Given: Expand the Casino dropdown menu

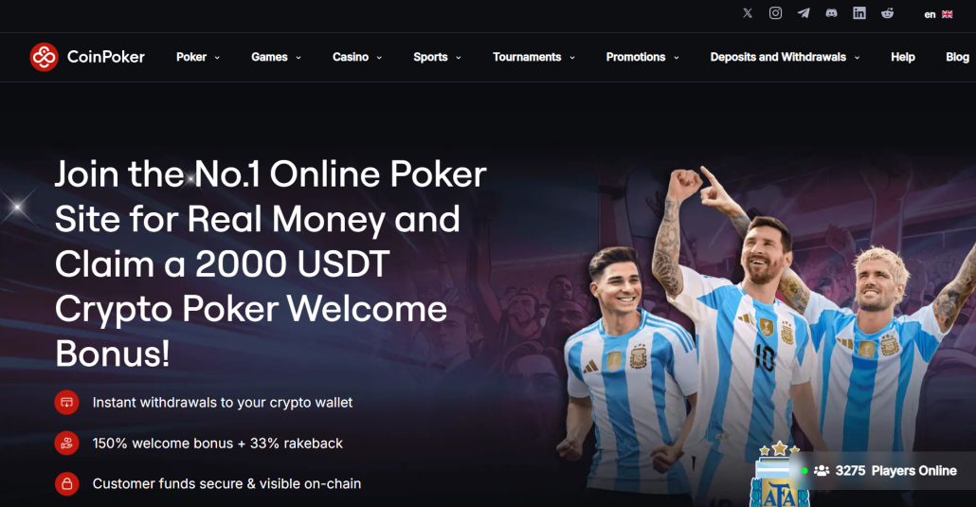Looking at the screenshot, I should (357, 57).
